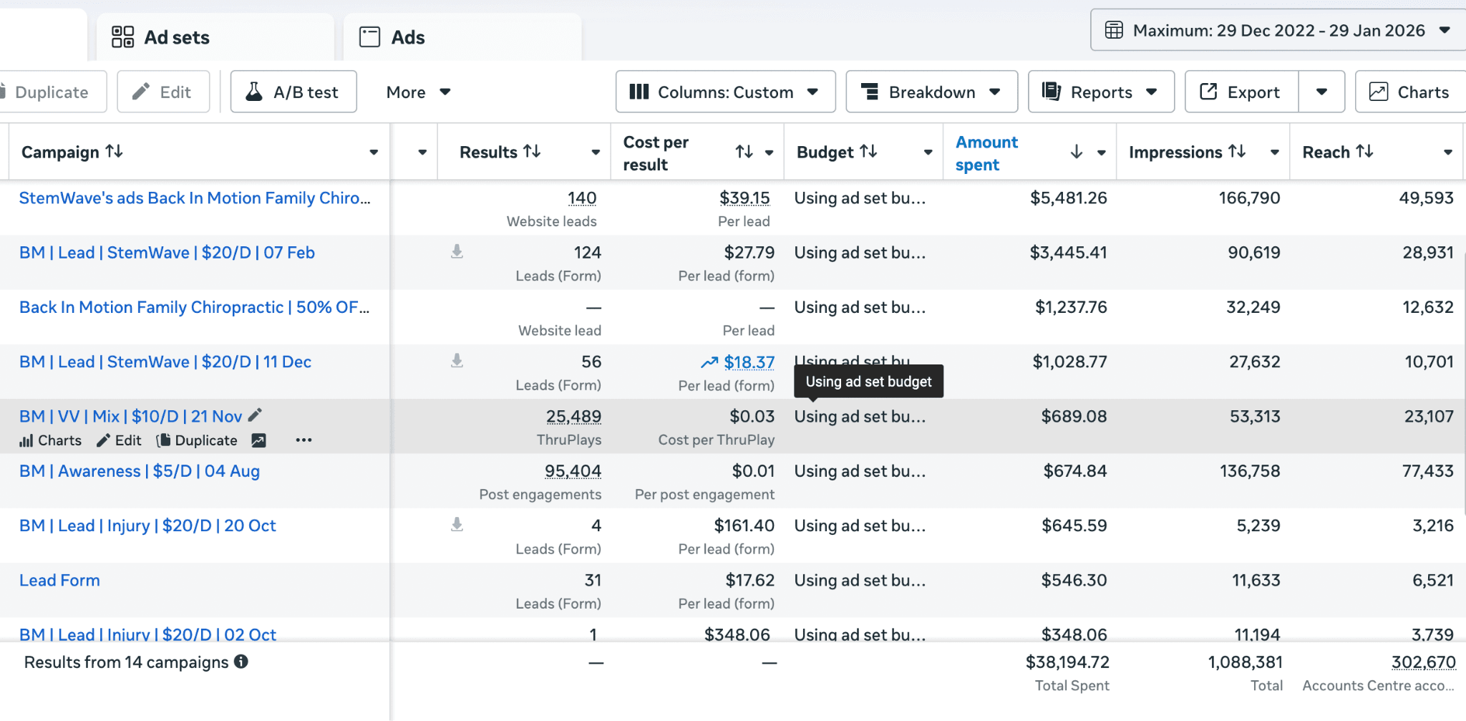Screen dimensions: 1466x721
Task: Open the Lead Form campaign
Action: coord(59,580)
